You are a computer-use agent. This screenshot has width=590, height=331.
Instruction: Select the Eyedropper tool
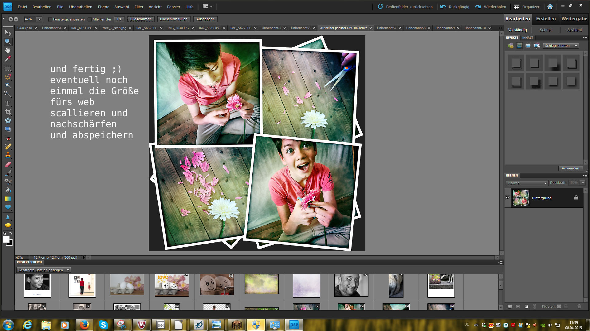click(8, 59)
